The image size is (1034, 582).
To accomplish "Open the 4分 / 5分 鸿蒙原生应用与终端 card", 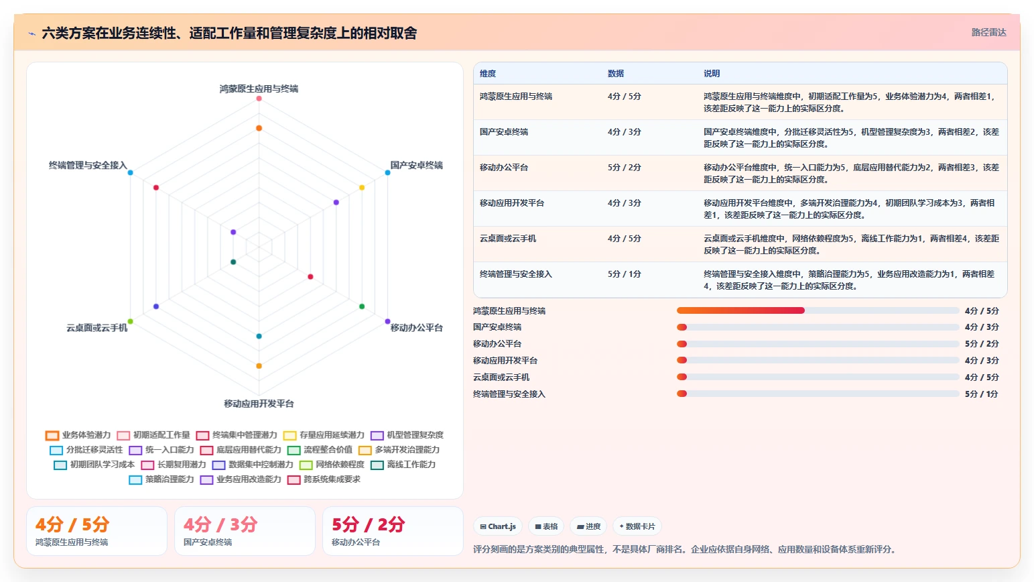I will coord(96,531).
